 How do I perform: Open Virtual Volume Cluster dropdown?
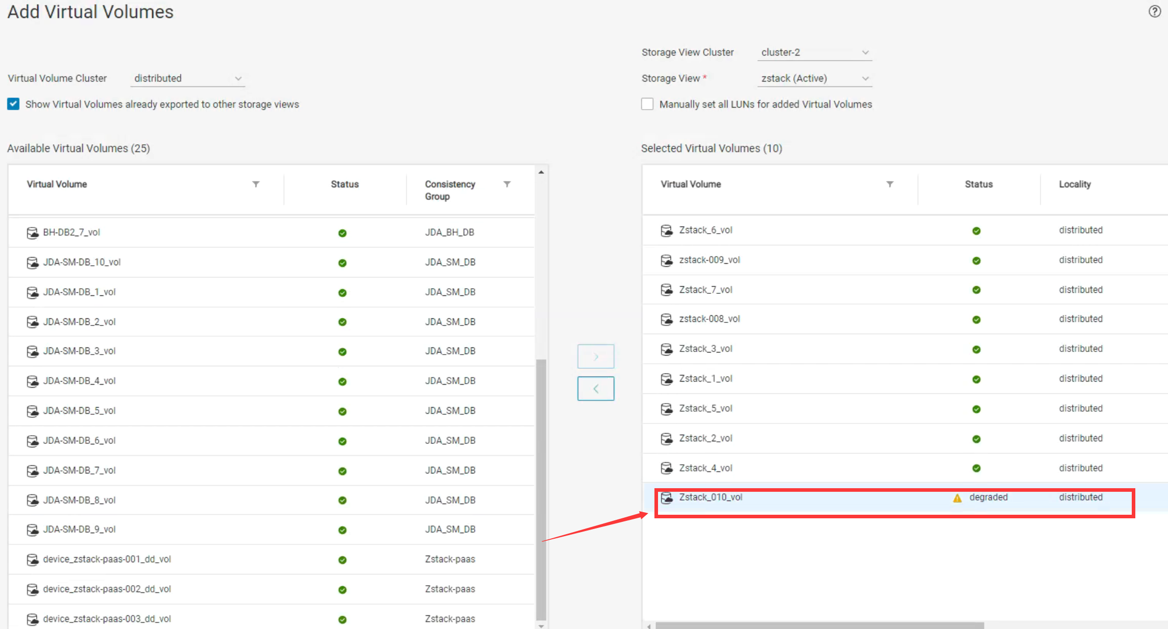(x=187, y=78)
